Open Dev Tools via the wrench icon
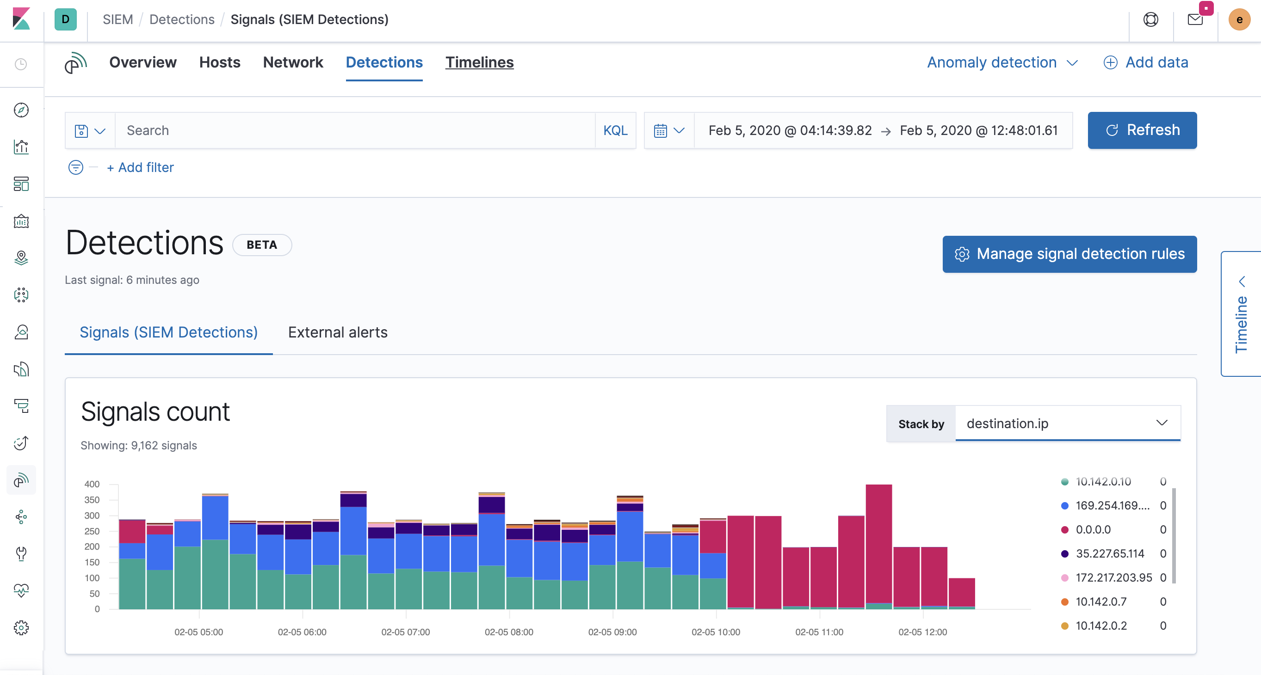Image resolution: width=1261 pixels, height=675 pixels. tap(21, 554)
